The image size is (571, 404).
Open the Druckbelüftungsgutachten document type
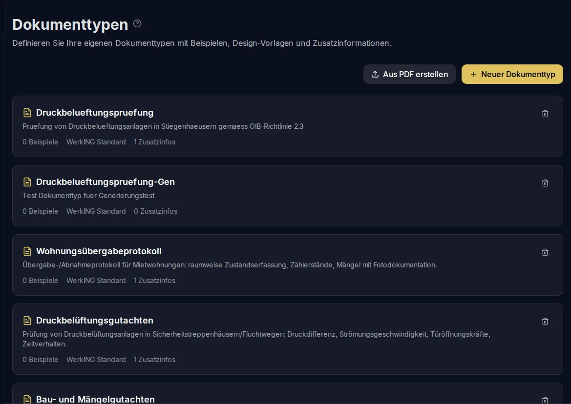(95, 321)
